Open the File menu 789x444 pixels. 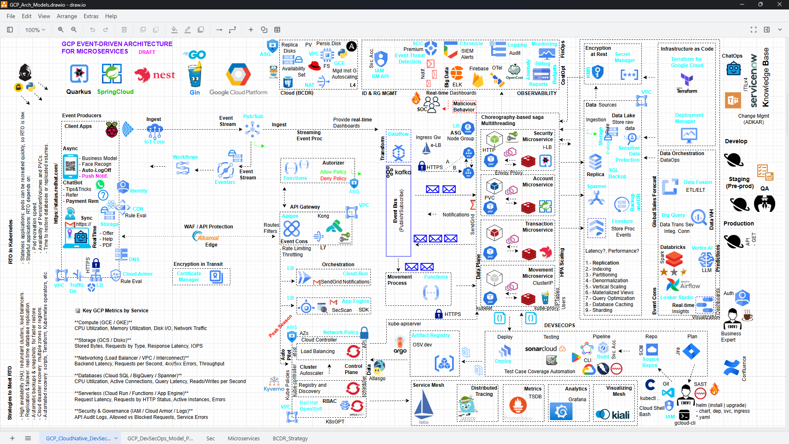pyautogui.click(x=11, y=16)
